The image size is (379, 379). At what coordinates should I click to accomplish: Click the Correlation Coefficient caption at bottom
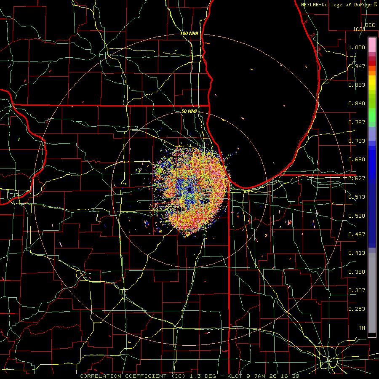pos(189,376)
